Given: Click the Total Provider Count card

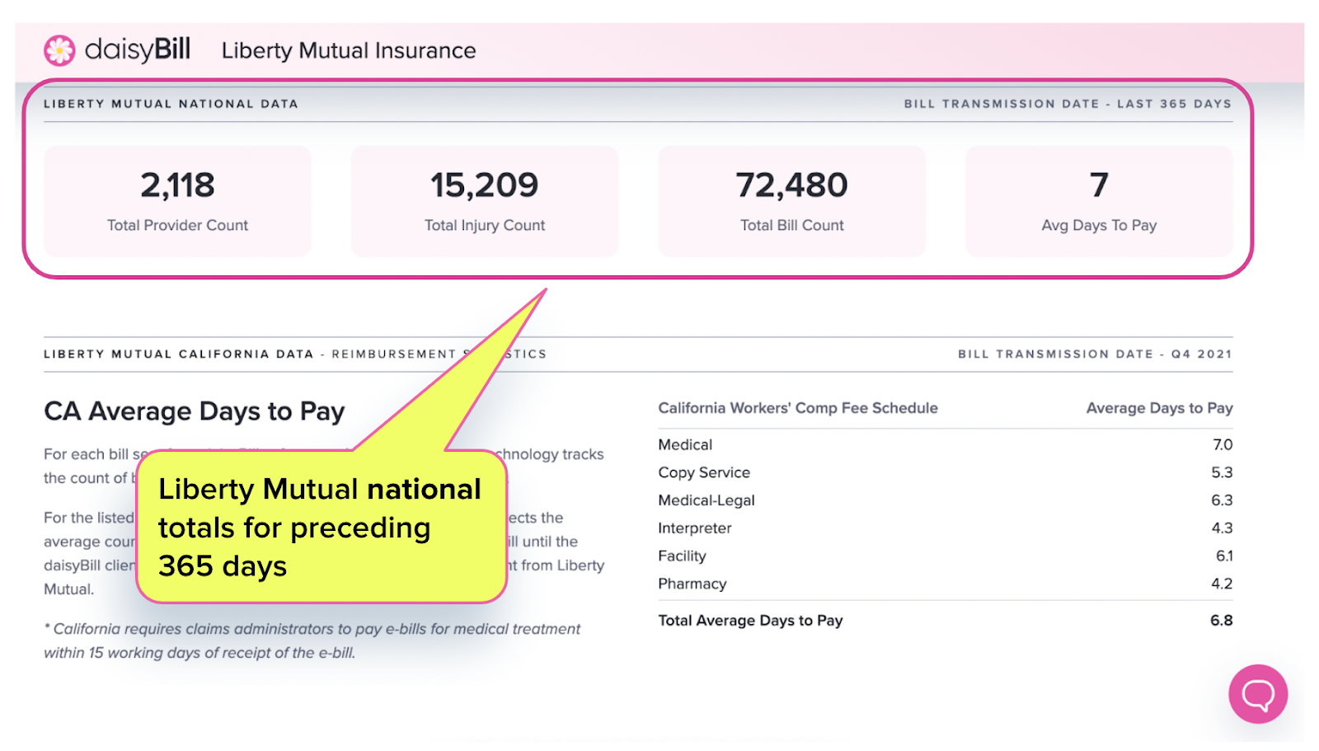Looking at the screenshot, I should pos(177,201).
